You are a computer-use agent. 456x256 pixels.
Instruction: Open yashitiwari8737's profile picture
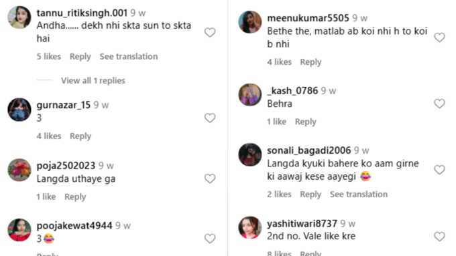tap(250, 227)
